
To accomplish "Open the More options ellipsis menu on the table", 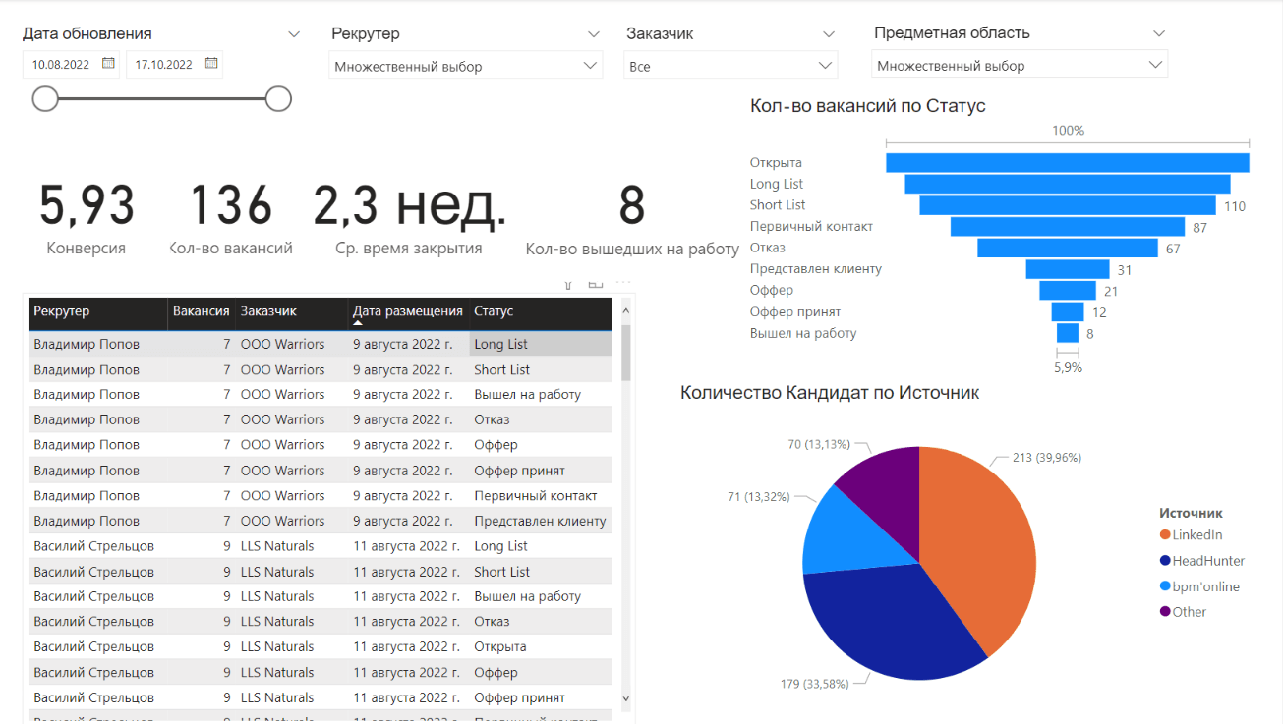I will (621, 284).
